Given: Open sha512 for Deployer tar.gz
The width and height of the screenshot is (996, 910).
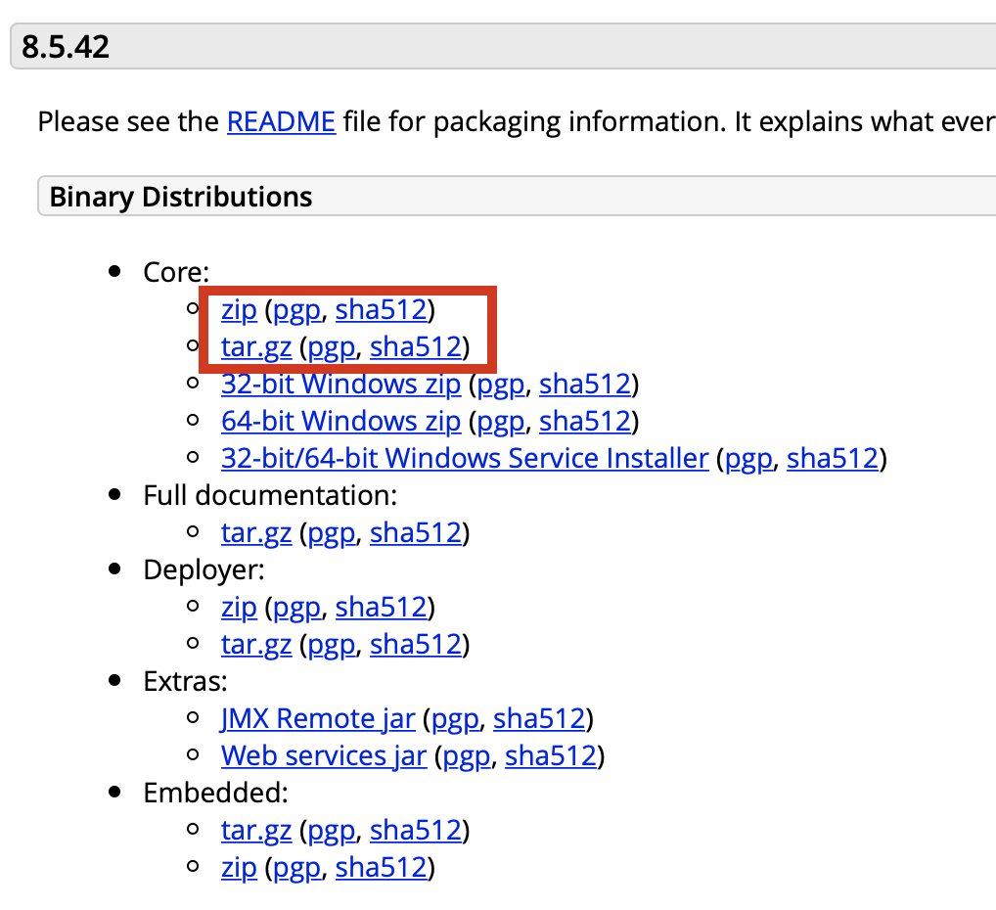Looking at the screenshot, I should pyautogui.click(x=416, y=645).
